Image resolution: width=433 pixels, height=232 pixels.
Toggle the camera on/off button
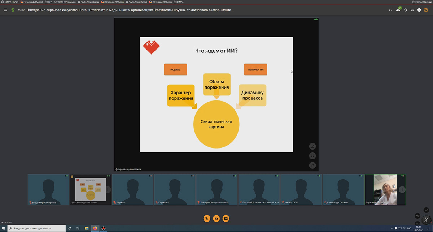pyautogui.click(x=216, y=218)
